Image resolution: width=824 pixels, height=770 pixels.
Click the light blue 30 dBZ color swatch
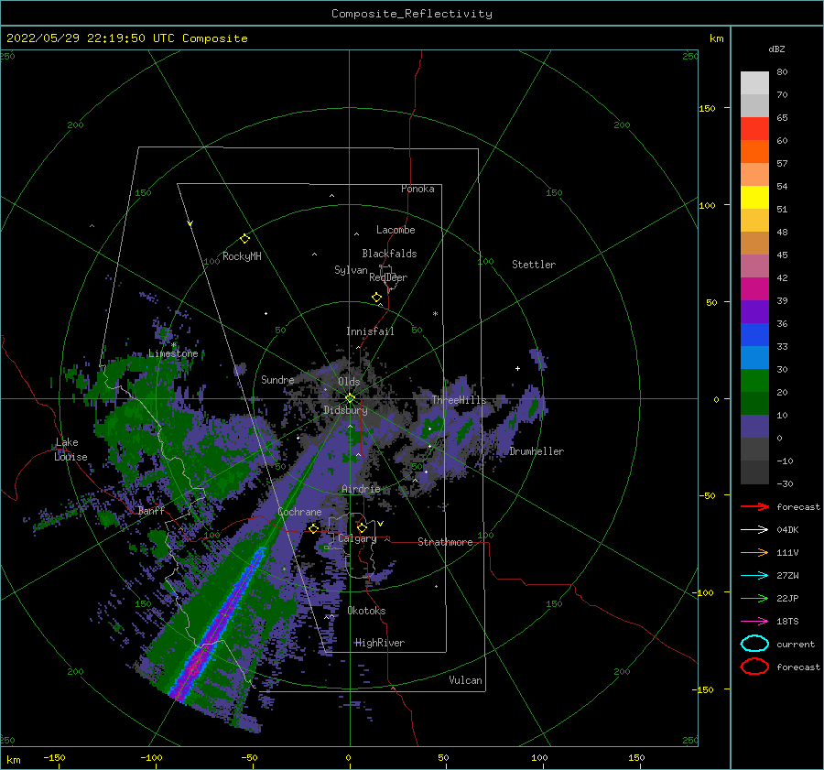(x=754, y=357)
